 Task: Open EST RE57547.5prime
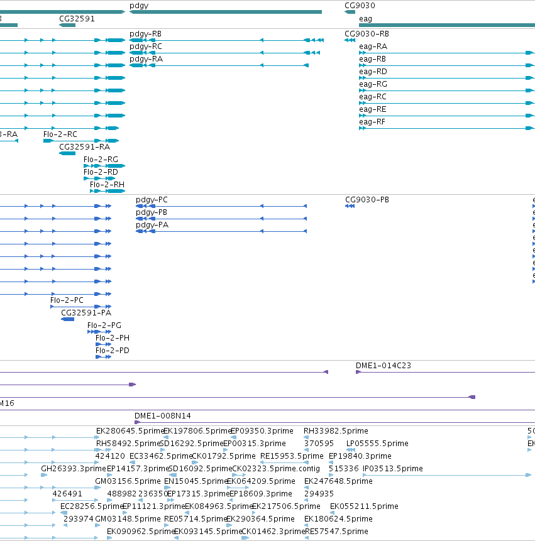336,532
